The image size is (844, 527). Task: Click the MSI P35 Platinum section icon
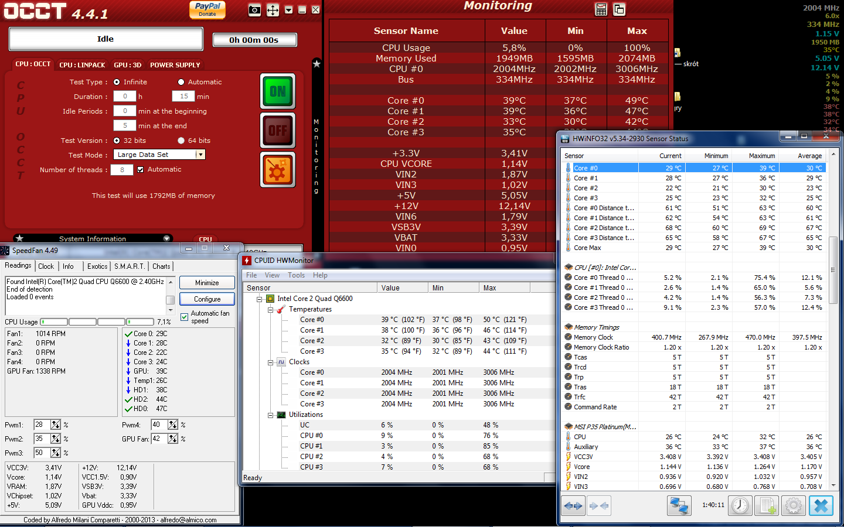click(568, 426)
